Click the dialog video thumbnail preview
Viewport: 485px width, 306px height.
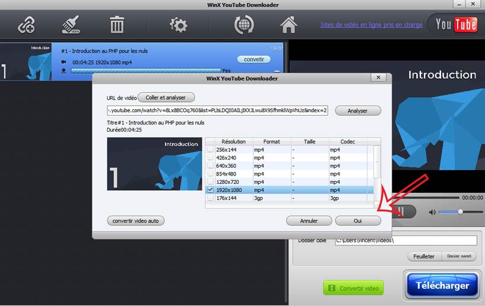(154, 164)
